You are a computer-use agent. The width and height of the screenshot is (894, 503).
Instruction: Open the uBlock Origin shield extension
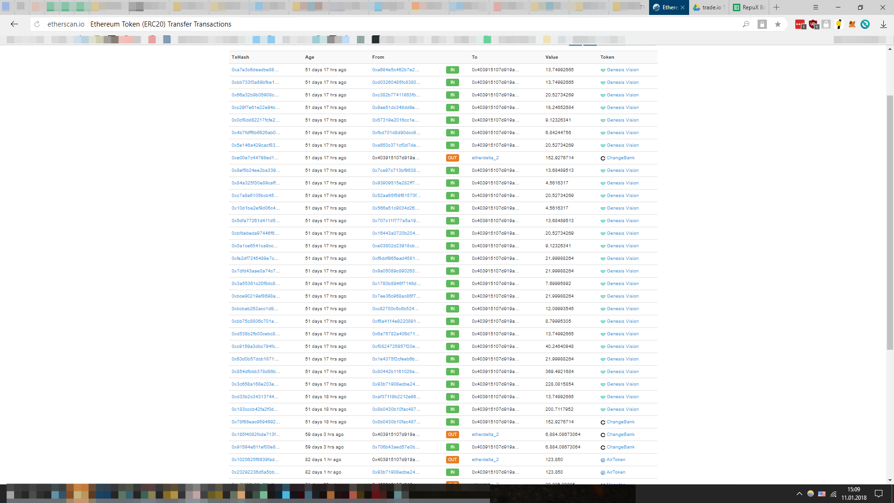(x=813, y=24)
